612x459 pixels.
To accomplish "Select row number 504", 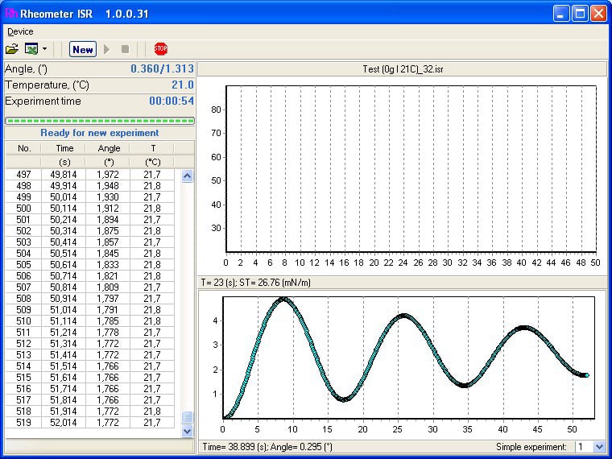I will [x=23, y=254].
